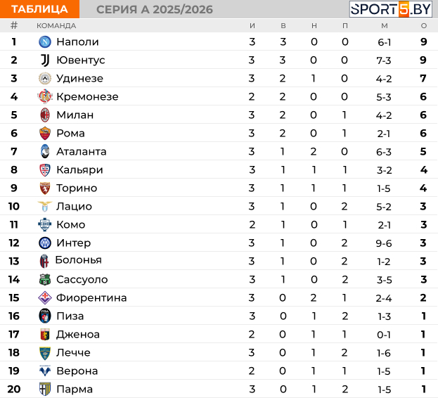438x398 pixels.
Task: Click the Сассуоло team name
Action: [82, 279]
